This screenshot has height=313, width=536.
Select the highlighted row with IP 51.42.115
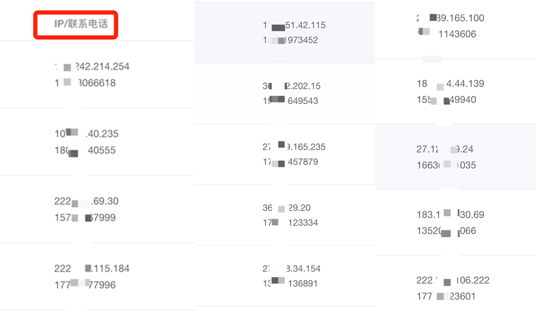tap(285, 32)
